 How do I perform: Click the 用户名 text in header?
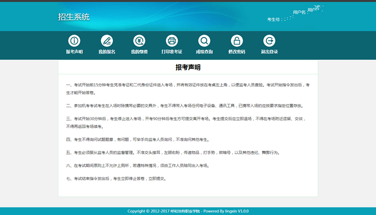coord(299,12)
